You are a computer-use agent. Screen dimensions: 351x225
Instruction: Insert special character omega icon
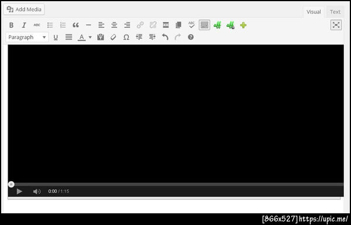pyautogui.click(x=126, y=37)
